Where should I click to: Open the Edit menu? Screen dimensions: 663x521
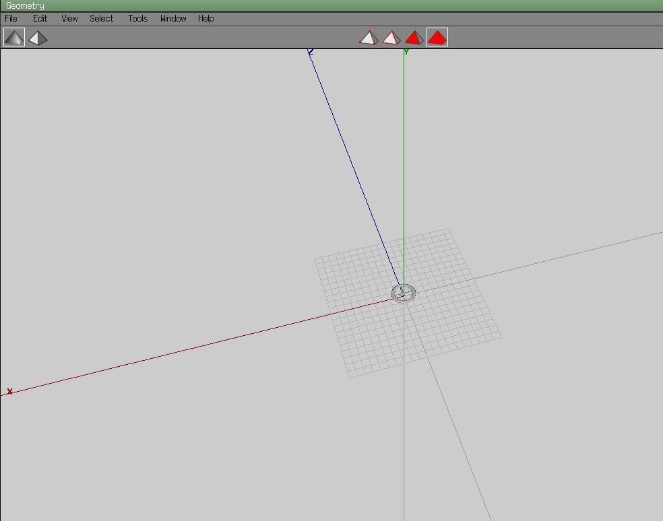(x=40, y=19)
